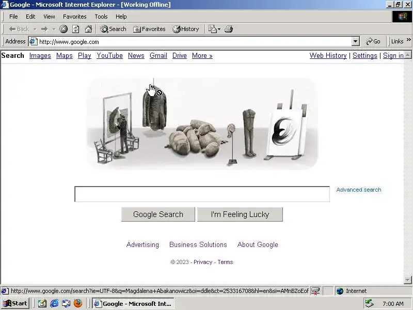413x310 pixels.
Task: Click the Show Desktop quick launch icon
Action: [42, 304]
